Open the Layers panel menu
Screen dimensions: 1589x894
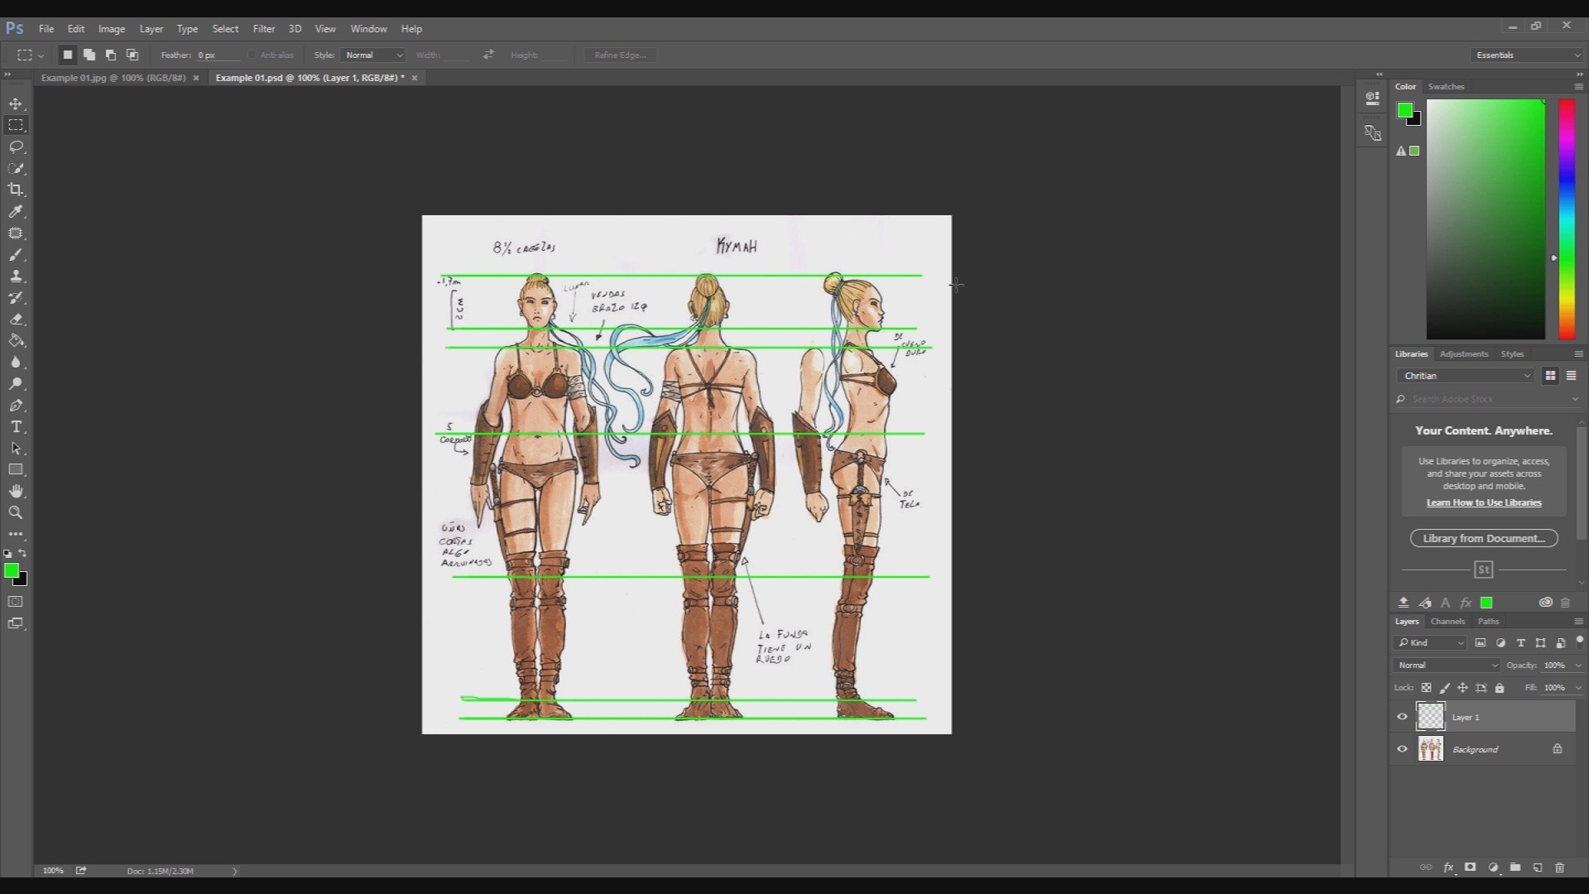(x=1578, y=622)
